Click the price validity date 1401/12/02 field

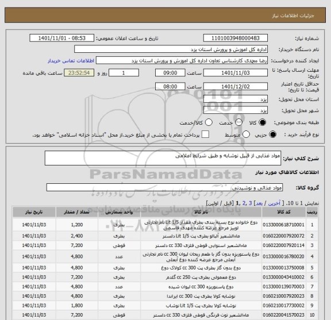tap(236, 87)
